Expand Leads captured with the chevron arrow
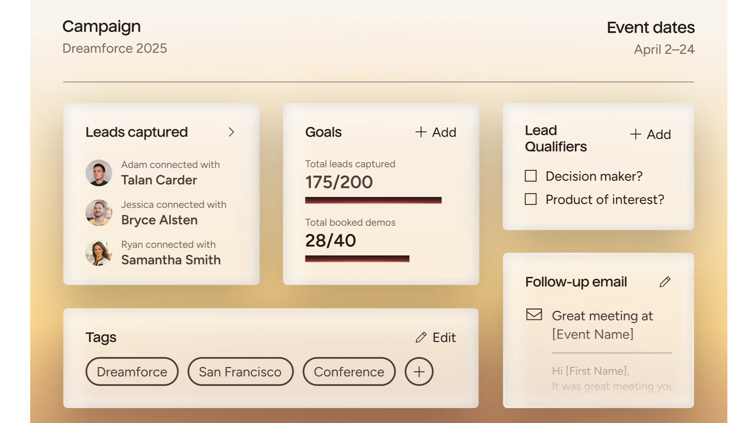Viewport: 753px width, 423px height. pos(231,132)
